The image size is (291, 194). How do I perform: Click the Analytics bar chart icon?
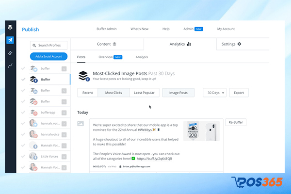tap(189, 44)
